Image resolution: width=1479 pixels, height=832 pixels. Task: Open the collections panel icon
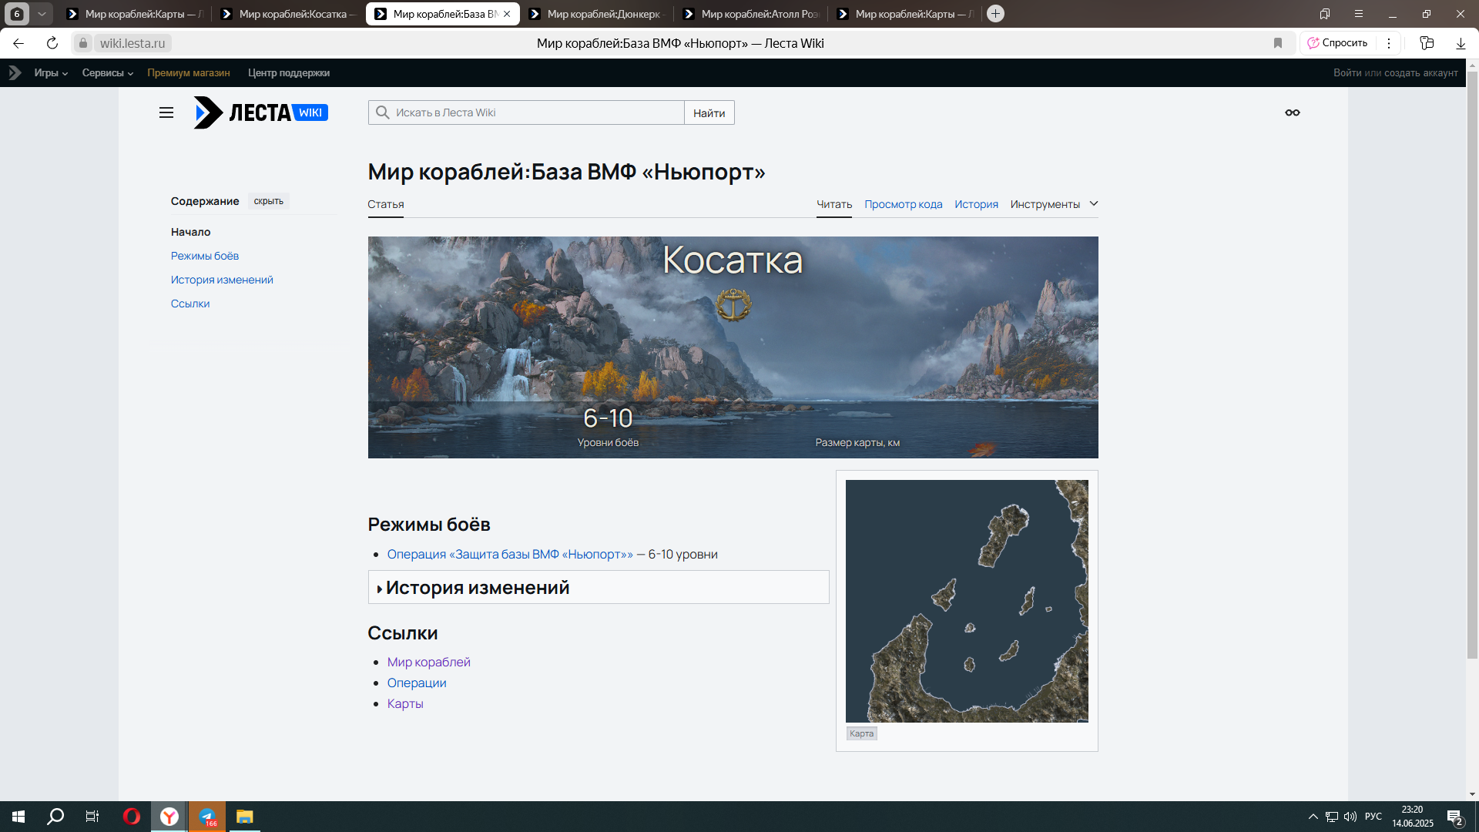(1427, 43)
